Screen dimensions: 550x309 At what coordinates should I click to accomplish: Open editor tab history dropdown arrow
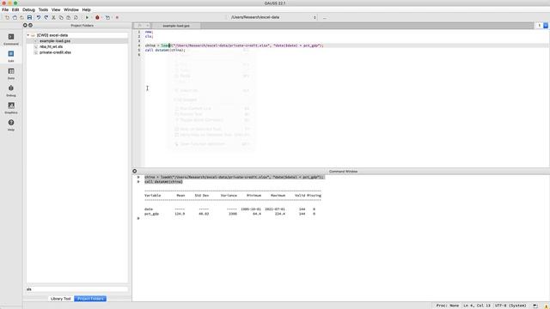(x=147, y=26)
